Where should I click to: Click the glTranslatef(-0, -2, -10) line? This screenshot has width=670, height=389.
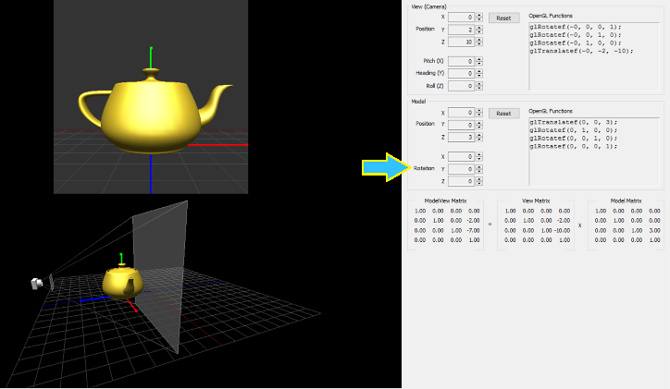[x=581, y=51]
